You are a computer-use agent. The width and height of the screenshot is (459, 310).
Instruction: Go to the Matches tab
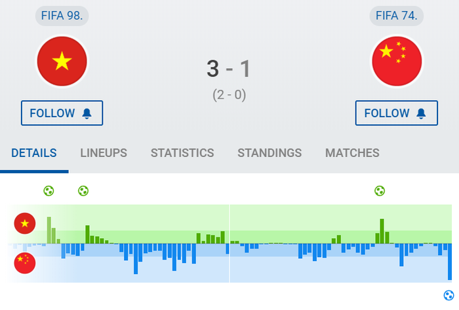click(x=352, y=153)
